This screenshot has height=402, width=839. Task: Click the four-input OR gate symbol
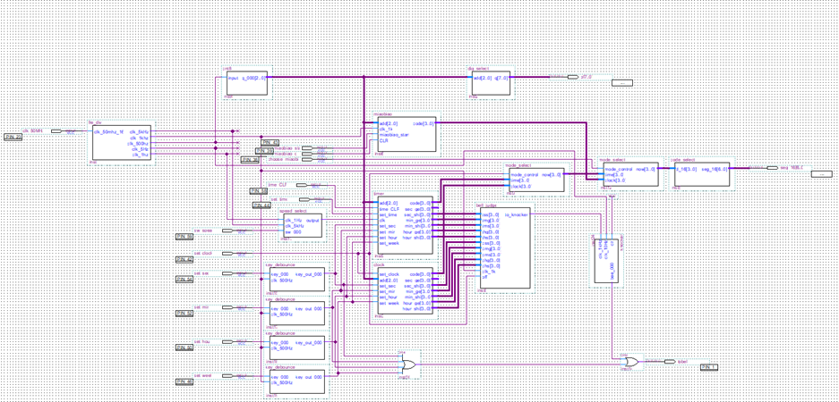409,364
